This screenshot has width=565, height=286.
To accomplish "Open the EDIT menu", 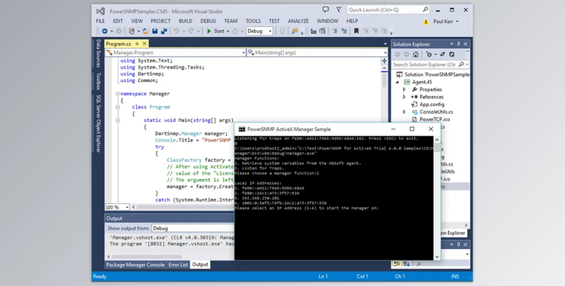I will tap(118, 21).
